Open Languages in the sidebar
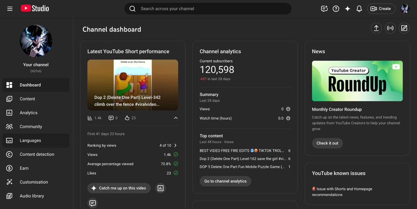 (x=36, y=140)
